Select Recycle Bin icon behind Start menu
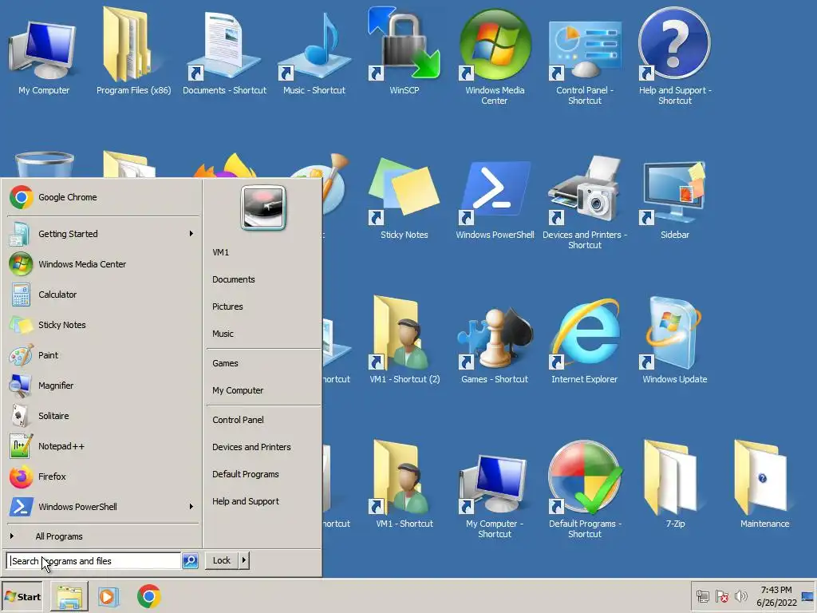The image size is (817, 613). [45, 164]
